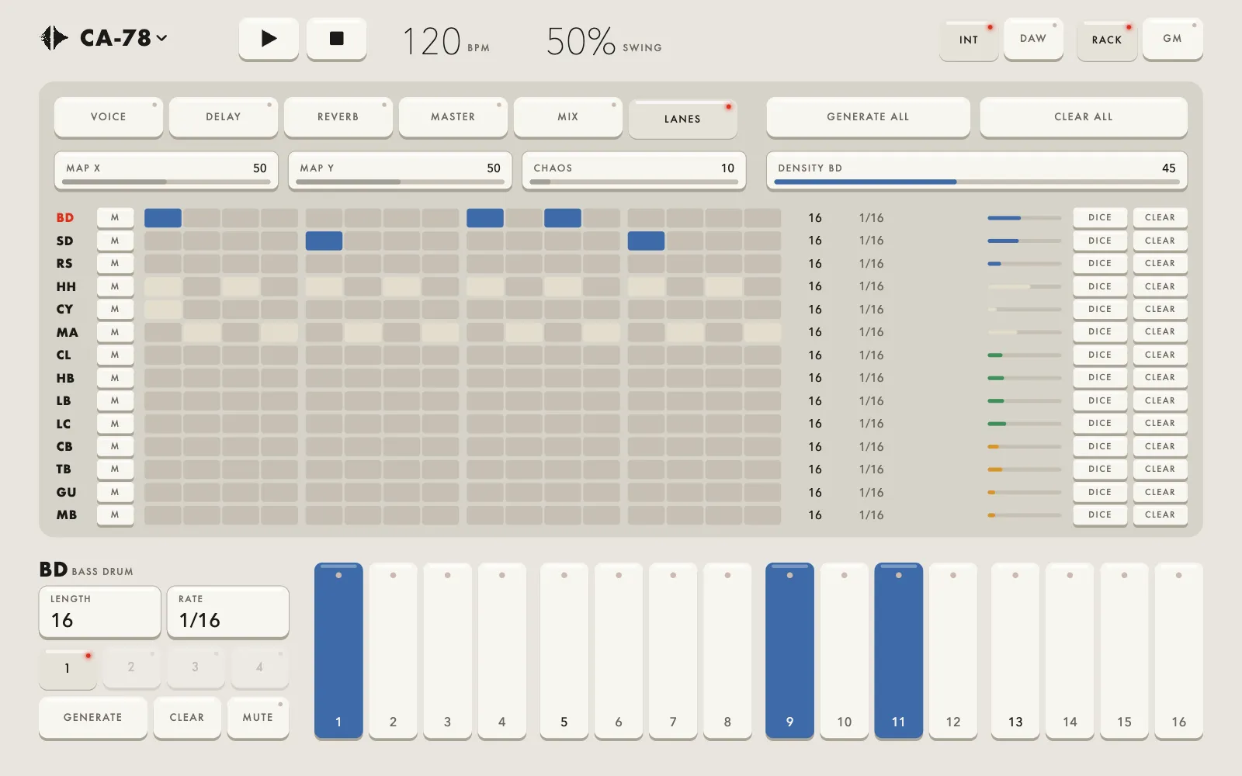
Task: Toggle bass drum step 9
Action: [x=789, y=650]
